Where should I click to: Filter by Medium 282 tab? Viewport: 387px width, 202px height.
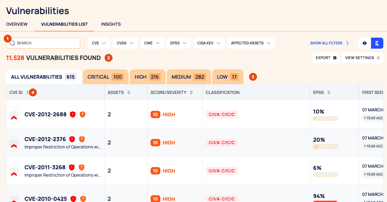[x=189, y=77]
